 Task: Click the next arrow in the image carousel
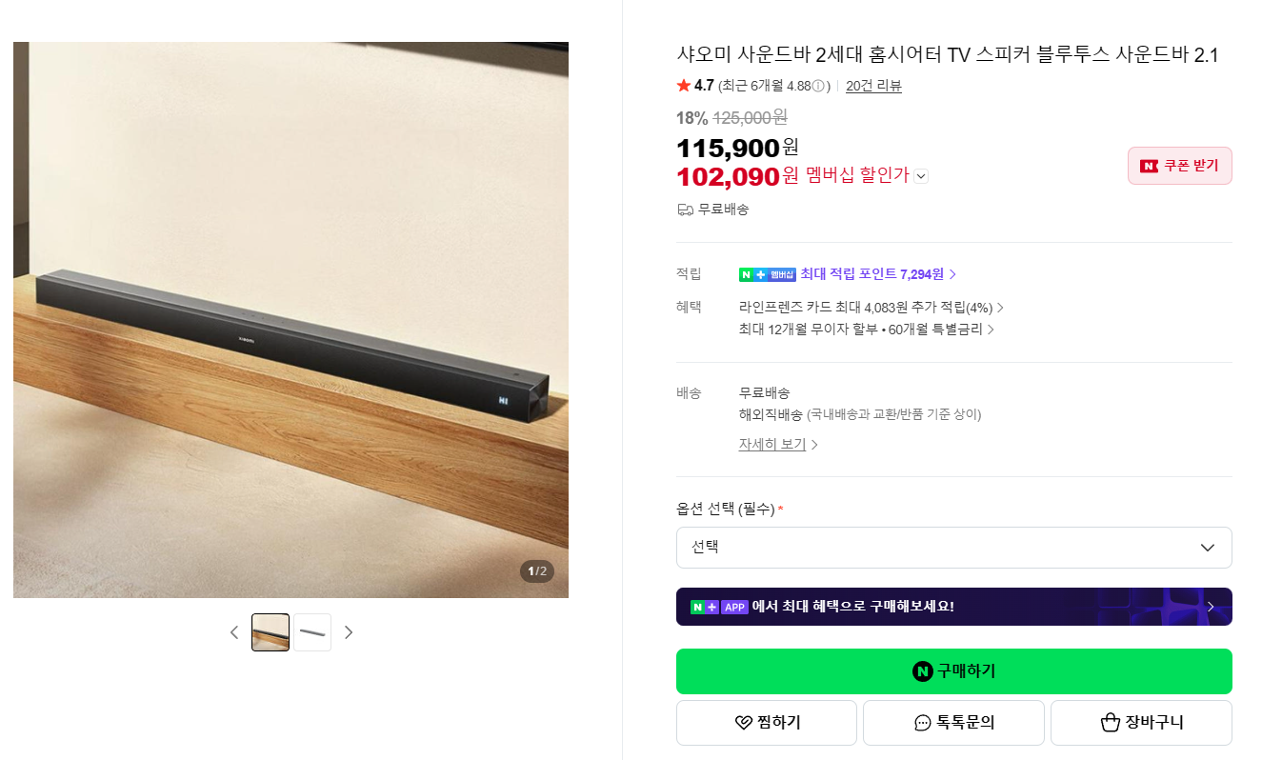pos(349,631)
